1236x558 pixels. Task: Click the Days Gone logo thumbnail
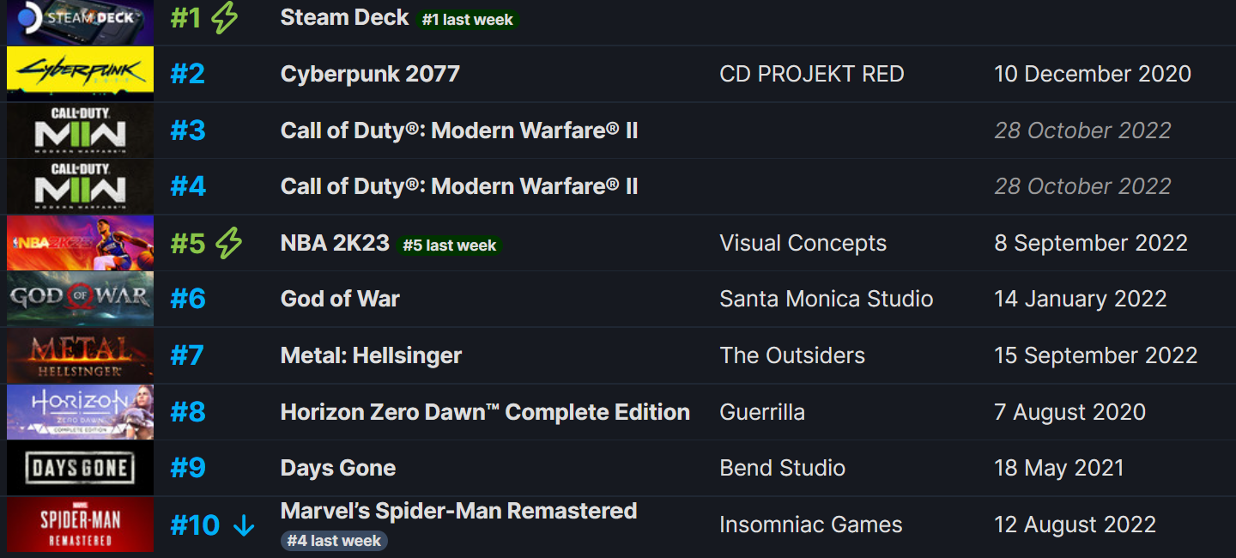pos(80,468)
